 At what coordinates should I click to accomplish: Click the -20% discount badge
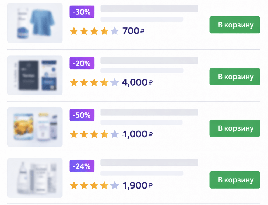point(82,63)
